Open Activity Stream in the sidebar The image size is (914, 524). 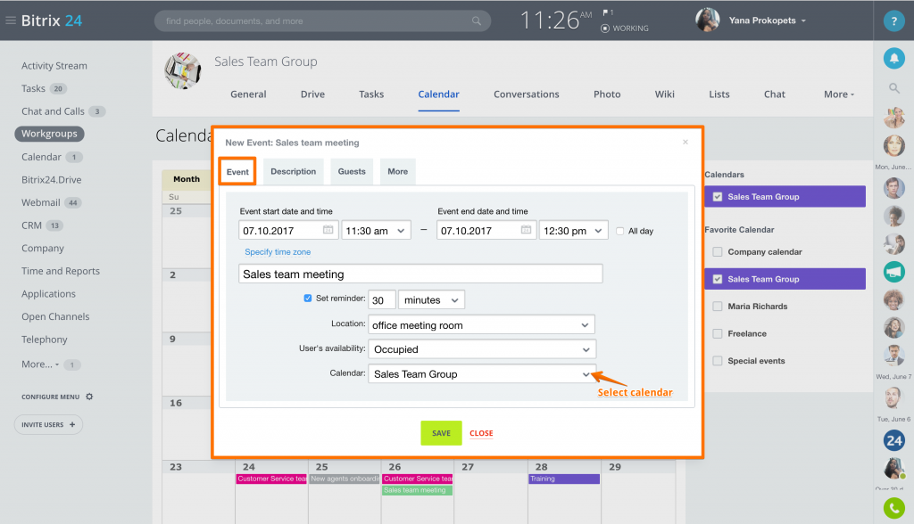tap(54, 66)
